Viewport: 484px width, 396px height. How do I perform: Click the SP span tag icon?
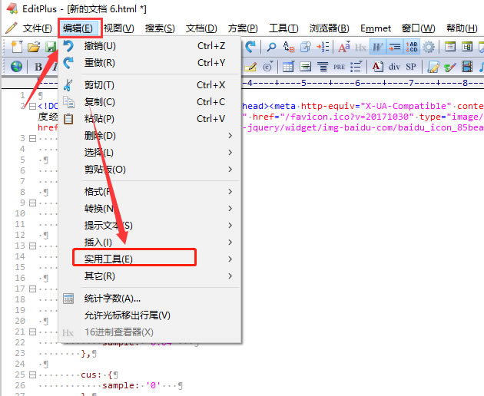click(411, 67)
